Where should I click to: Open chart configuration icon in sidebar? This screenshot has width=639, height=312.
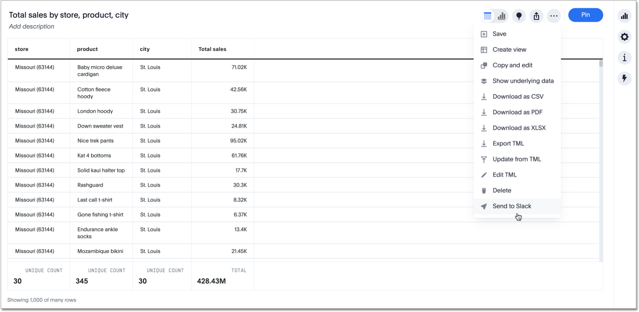point(625,16)
